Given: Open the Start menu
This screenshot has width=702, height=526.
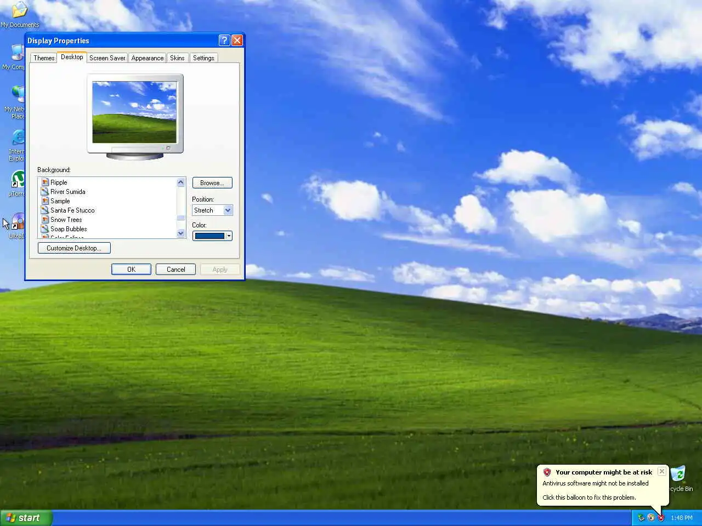Looking at the screenshot, I should [x=26, y=518].
